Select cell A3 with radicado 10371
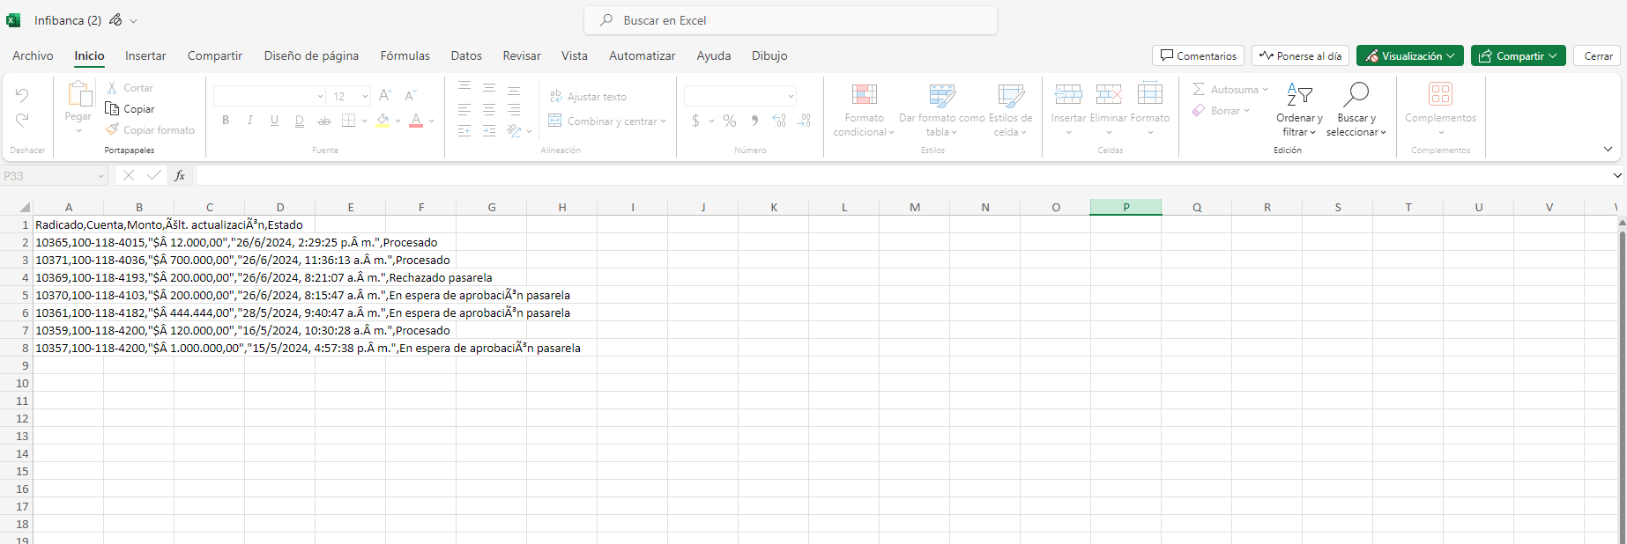This screenshot has height=544, width=1627. click(68, 260)
